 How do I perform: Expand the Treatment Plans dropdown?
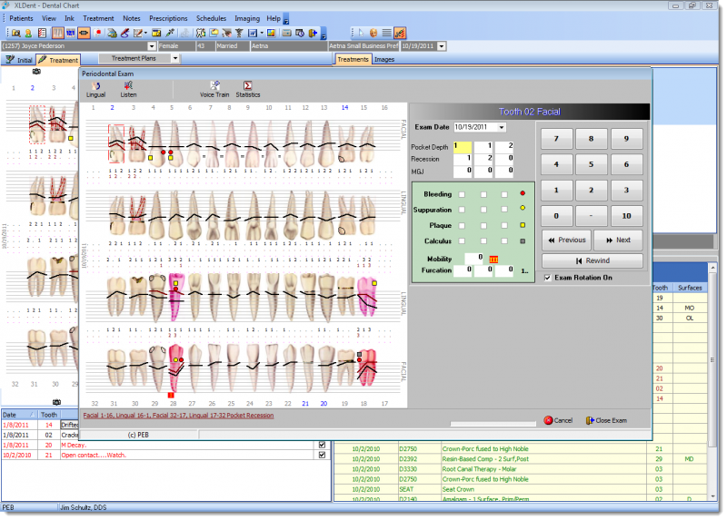click(176, 59)
